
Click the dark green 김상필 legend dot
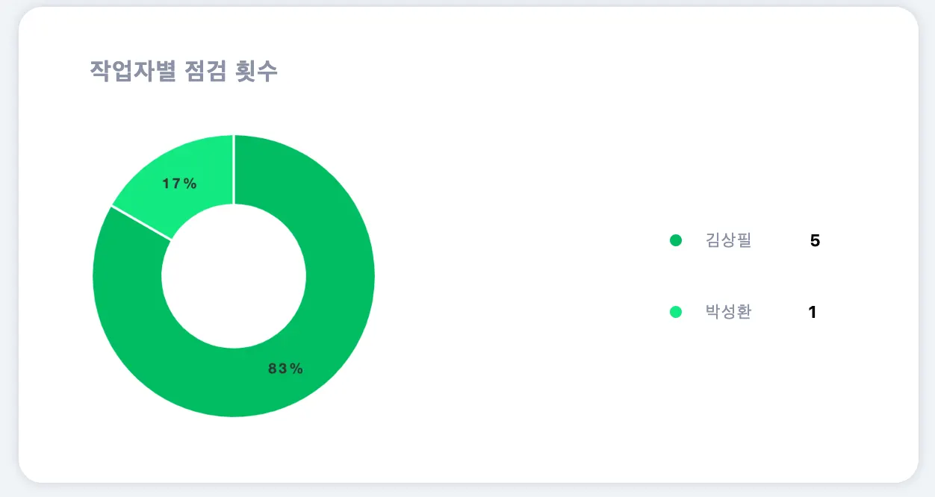[676, 240]
